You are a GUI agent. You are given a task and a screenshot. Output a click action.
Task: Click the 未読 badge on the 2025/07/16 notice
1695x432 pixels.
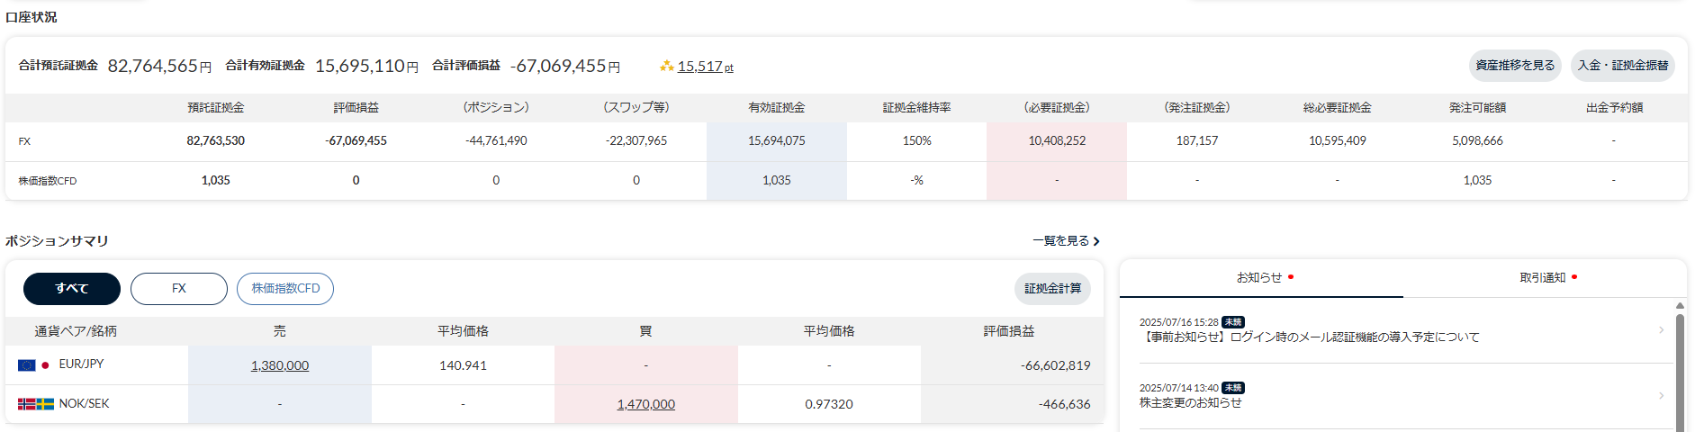1233,322
